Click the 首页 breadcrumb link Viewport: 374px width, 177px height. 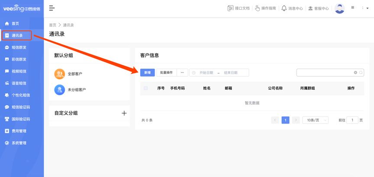53,25
